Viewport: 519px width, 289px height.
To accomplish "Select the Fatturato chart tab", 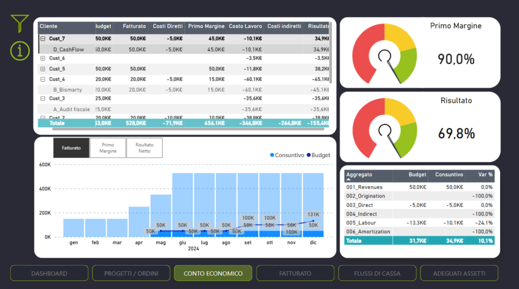I will pos(71,148).
